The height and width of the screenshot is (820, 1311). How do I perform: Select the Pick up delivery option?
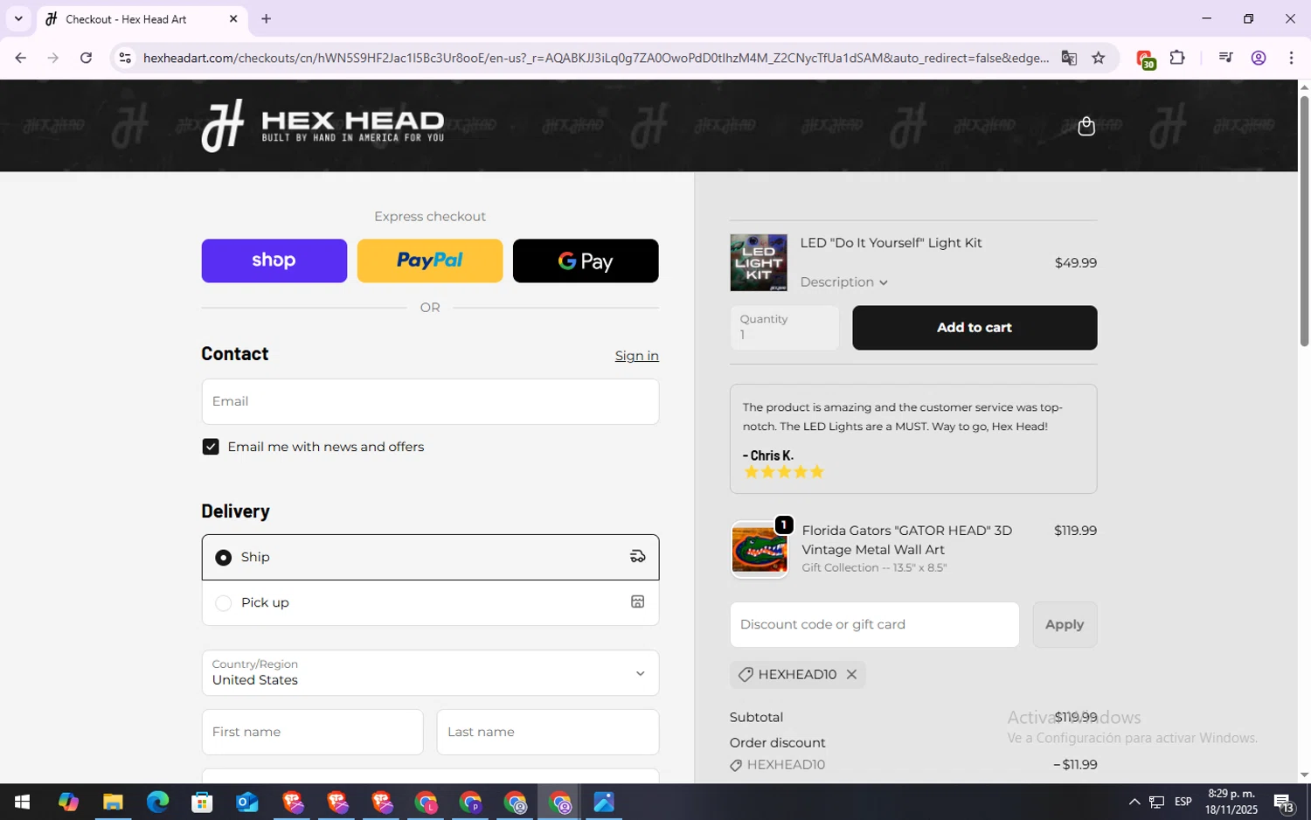(x=430, y=602)
